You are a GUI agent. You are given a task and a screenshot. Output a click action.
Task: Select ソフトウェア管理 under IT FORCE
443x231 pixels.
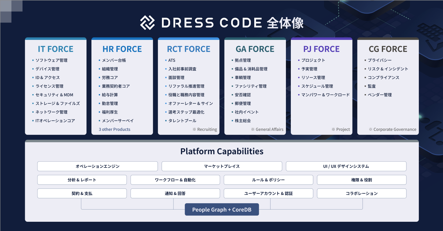52,60
